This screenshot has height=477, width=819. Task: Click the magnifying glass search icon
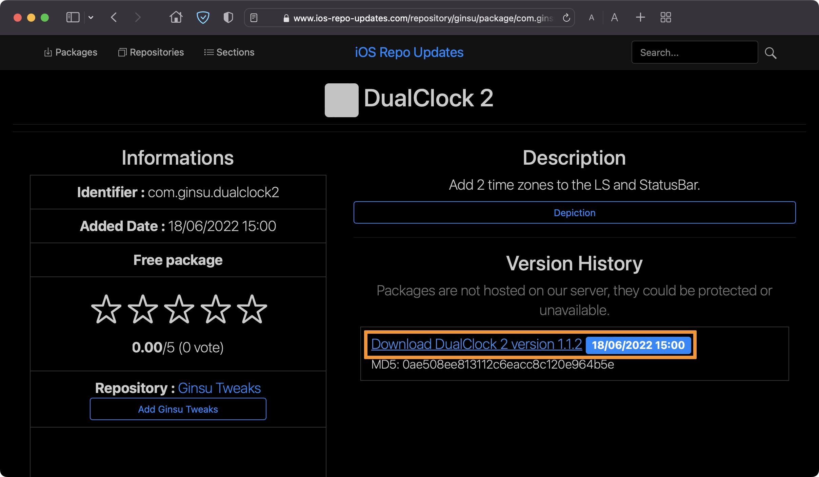pyautogui.click(x=771, y=53)
